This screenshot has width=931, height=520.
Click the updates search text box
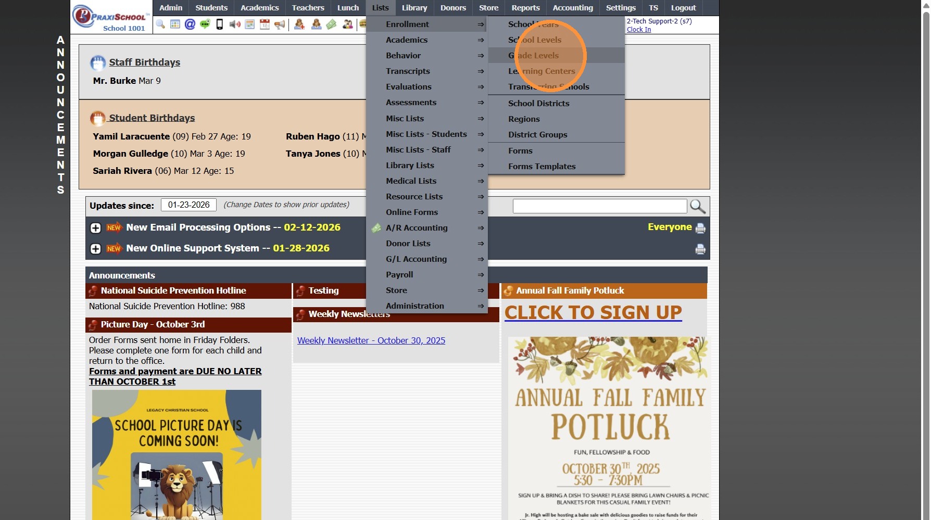pyautogui.click(x=600, y=206)
